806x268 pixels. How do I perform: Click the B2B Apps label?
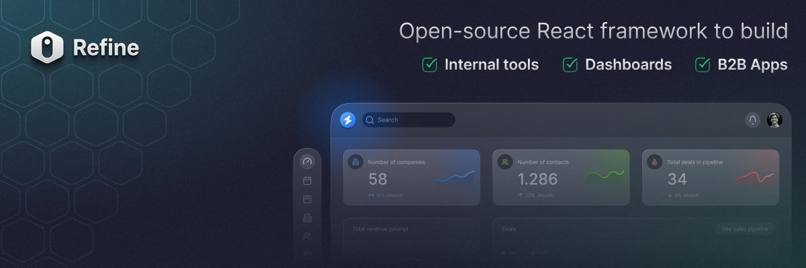(752, 64)
